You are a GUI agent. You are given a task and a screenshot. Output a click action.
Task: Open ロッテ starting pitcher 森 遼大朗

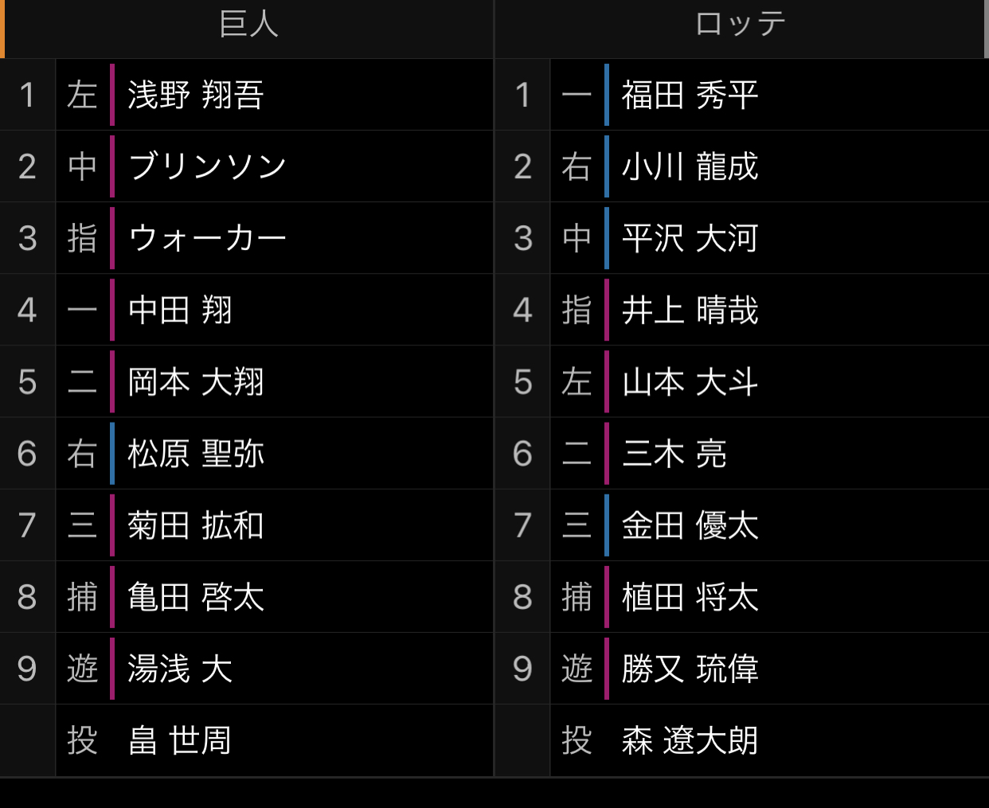pos(690,740)
